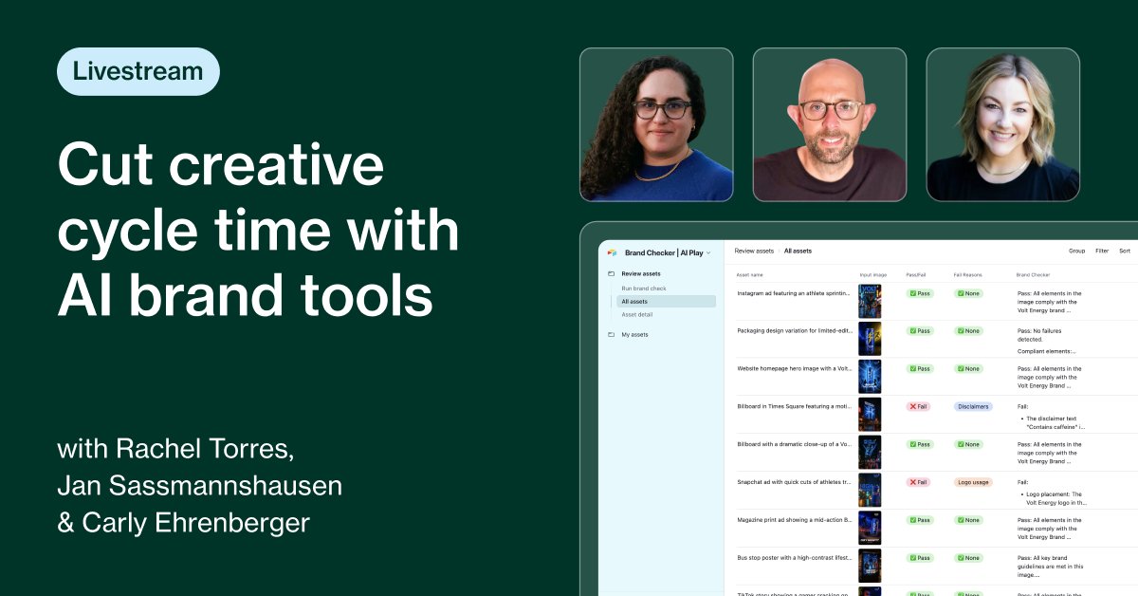
Task: Click the folder icon next to My assets
Action: click(611, 335)
